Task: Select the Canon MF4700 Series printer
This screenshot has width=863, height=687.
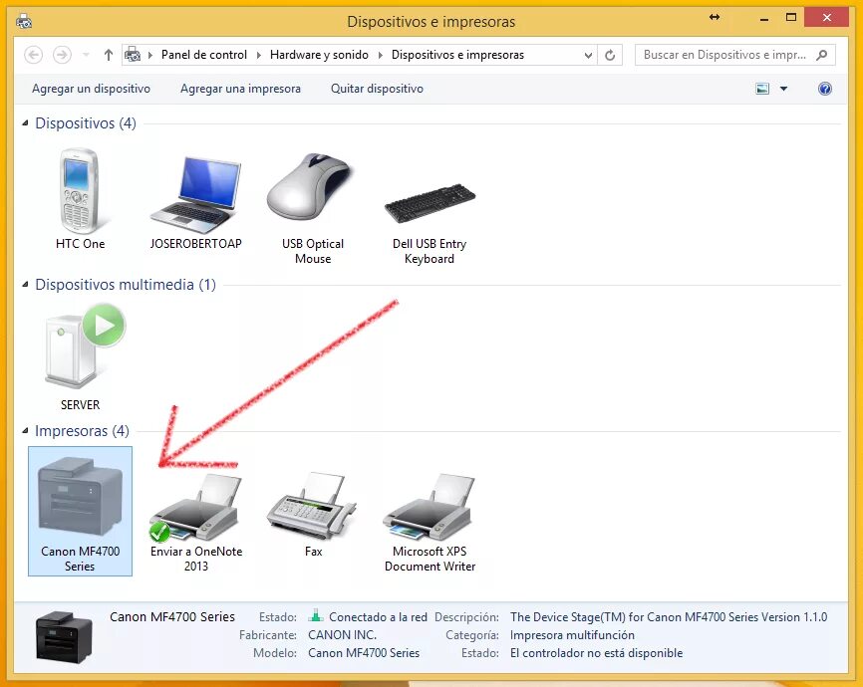Action: tap(81, 512)
